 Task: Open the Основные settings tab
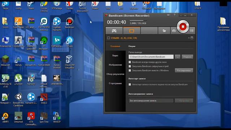(x=115, y=46)
